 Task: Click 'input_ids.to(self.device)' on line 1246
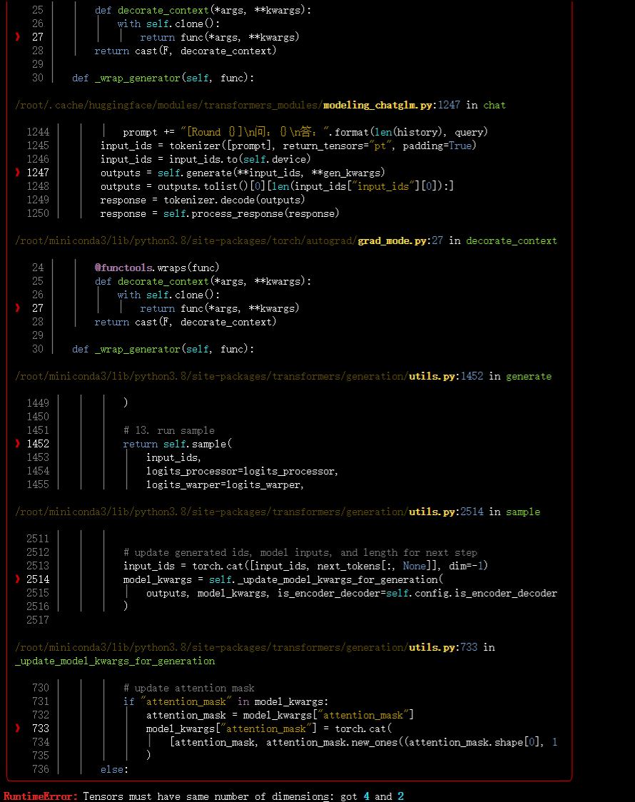tap(240, 159)
